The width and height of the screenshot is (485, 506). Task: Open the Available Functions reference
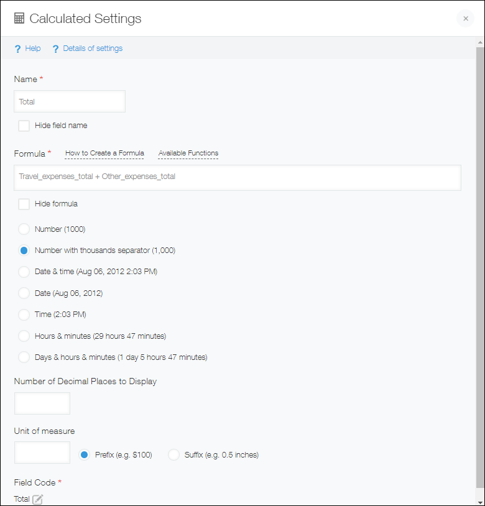188,153
